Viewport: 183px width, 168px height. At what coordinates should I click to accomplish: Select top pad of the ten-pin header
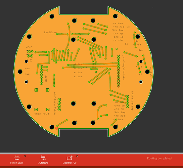(119, 57)
